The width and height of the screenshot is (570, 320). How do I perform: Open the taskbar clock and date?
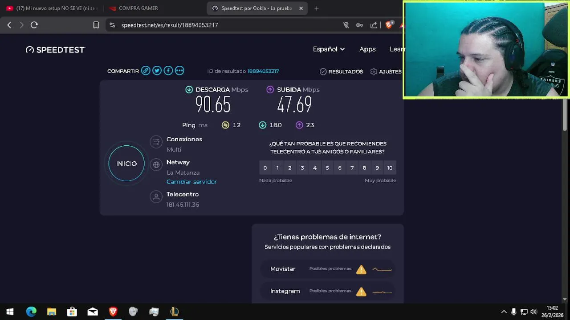click(552, 312)
